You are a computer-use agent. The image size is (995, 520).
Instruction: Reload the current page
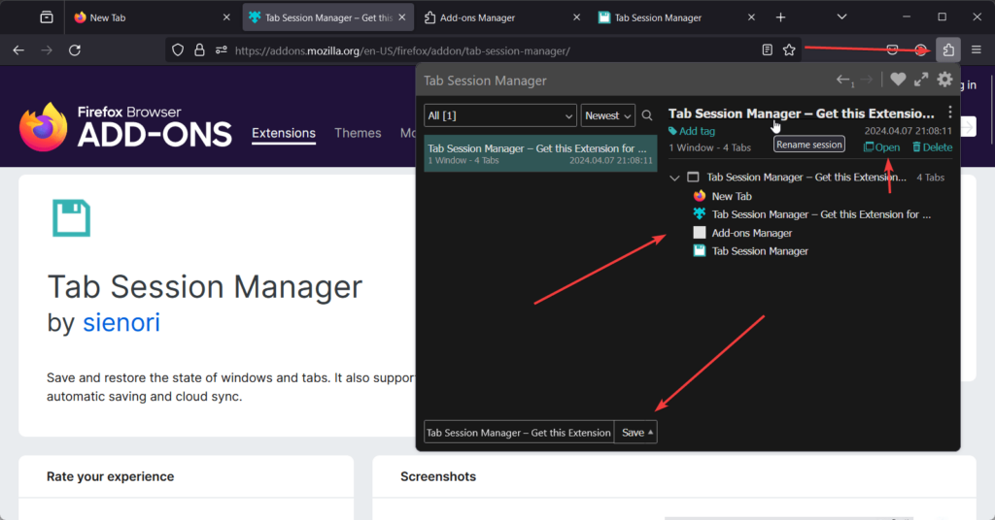[75, 50]
